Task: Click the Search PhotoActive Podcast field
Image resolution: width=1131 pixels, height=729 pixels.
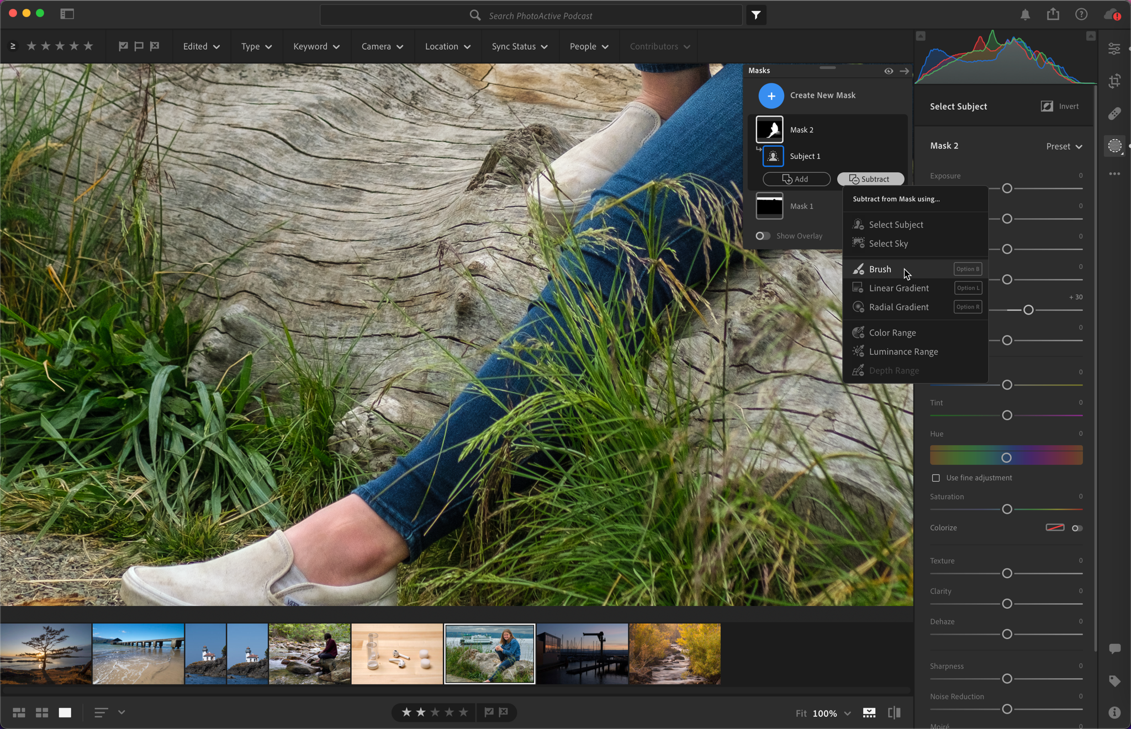Action: click(531, 15)
